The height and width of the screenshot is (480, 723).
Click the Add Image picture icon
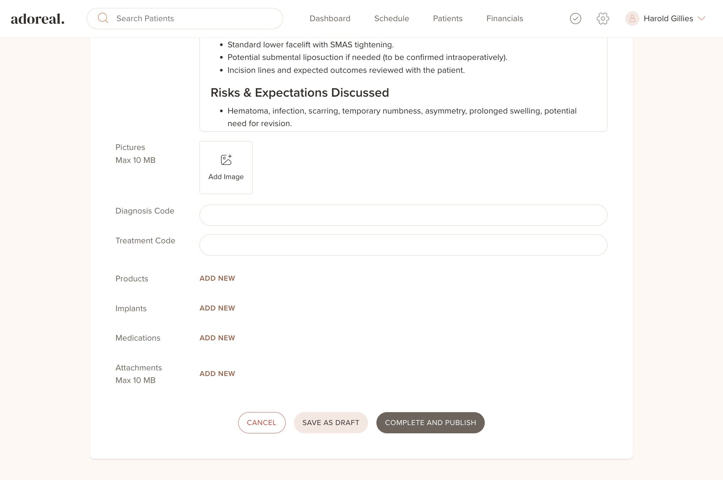pyautogui.click(x=226, y=160)
